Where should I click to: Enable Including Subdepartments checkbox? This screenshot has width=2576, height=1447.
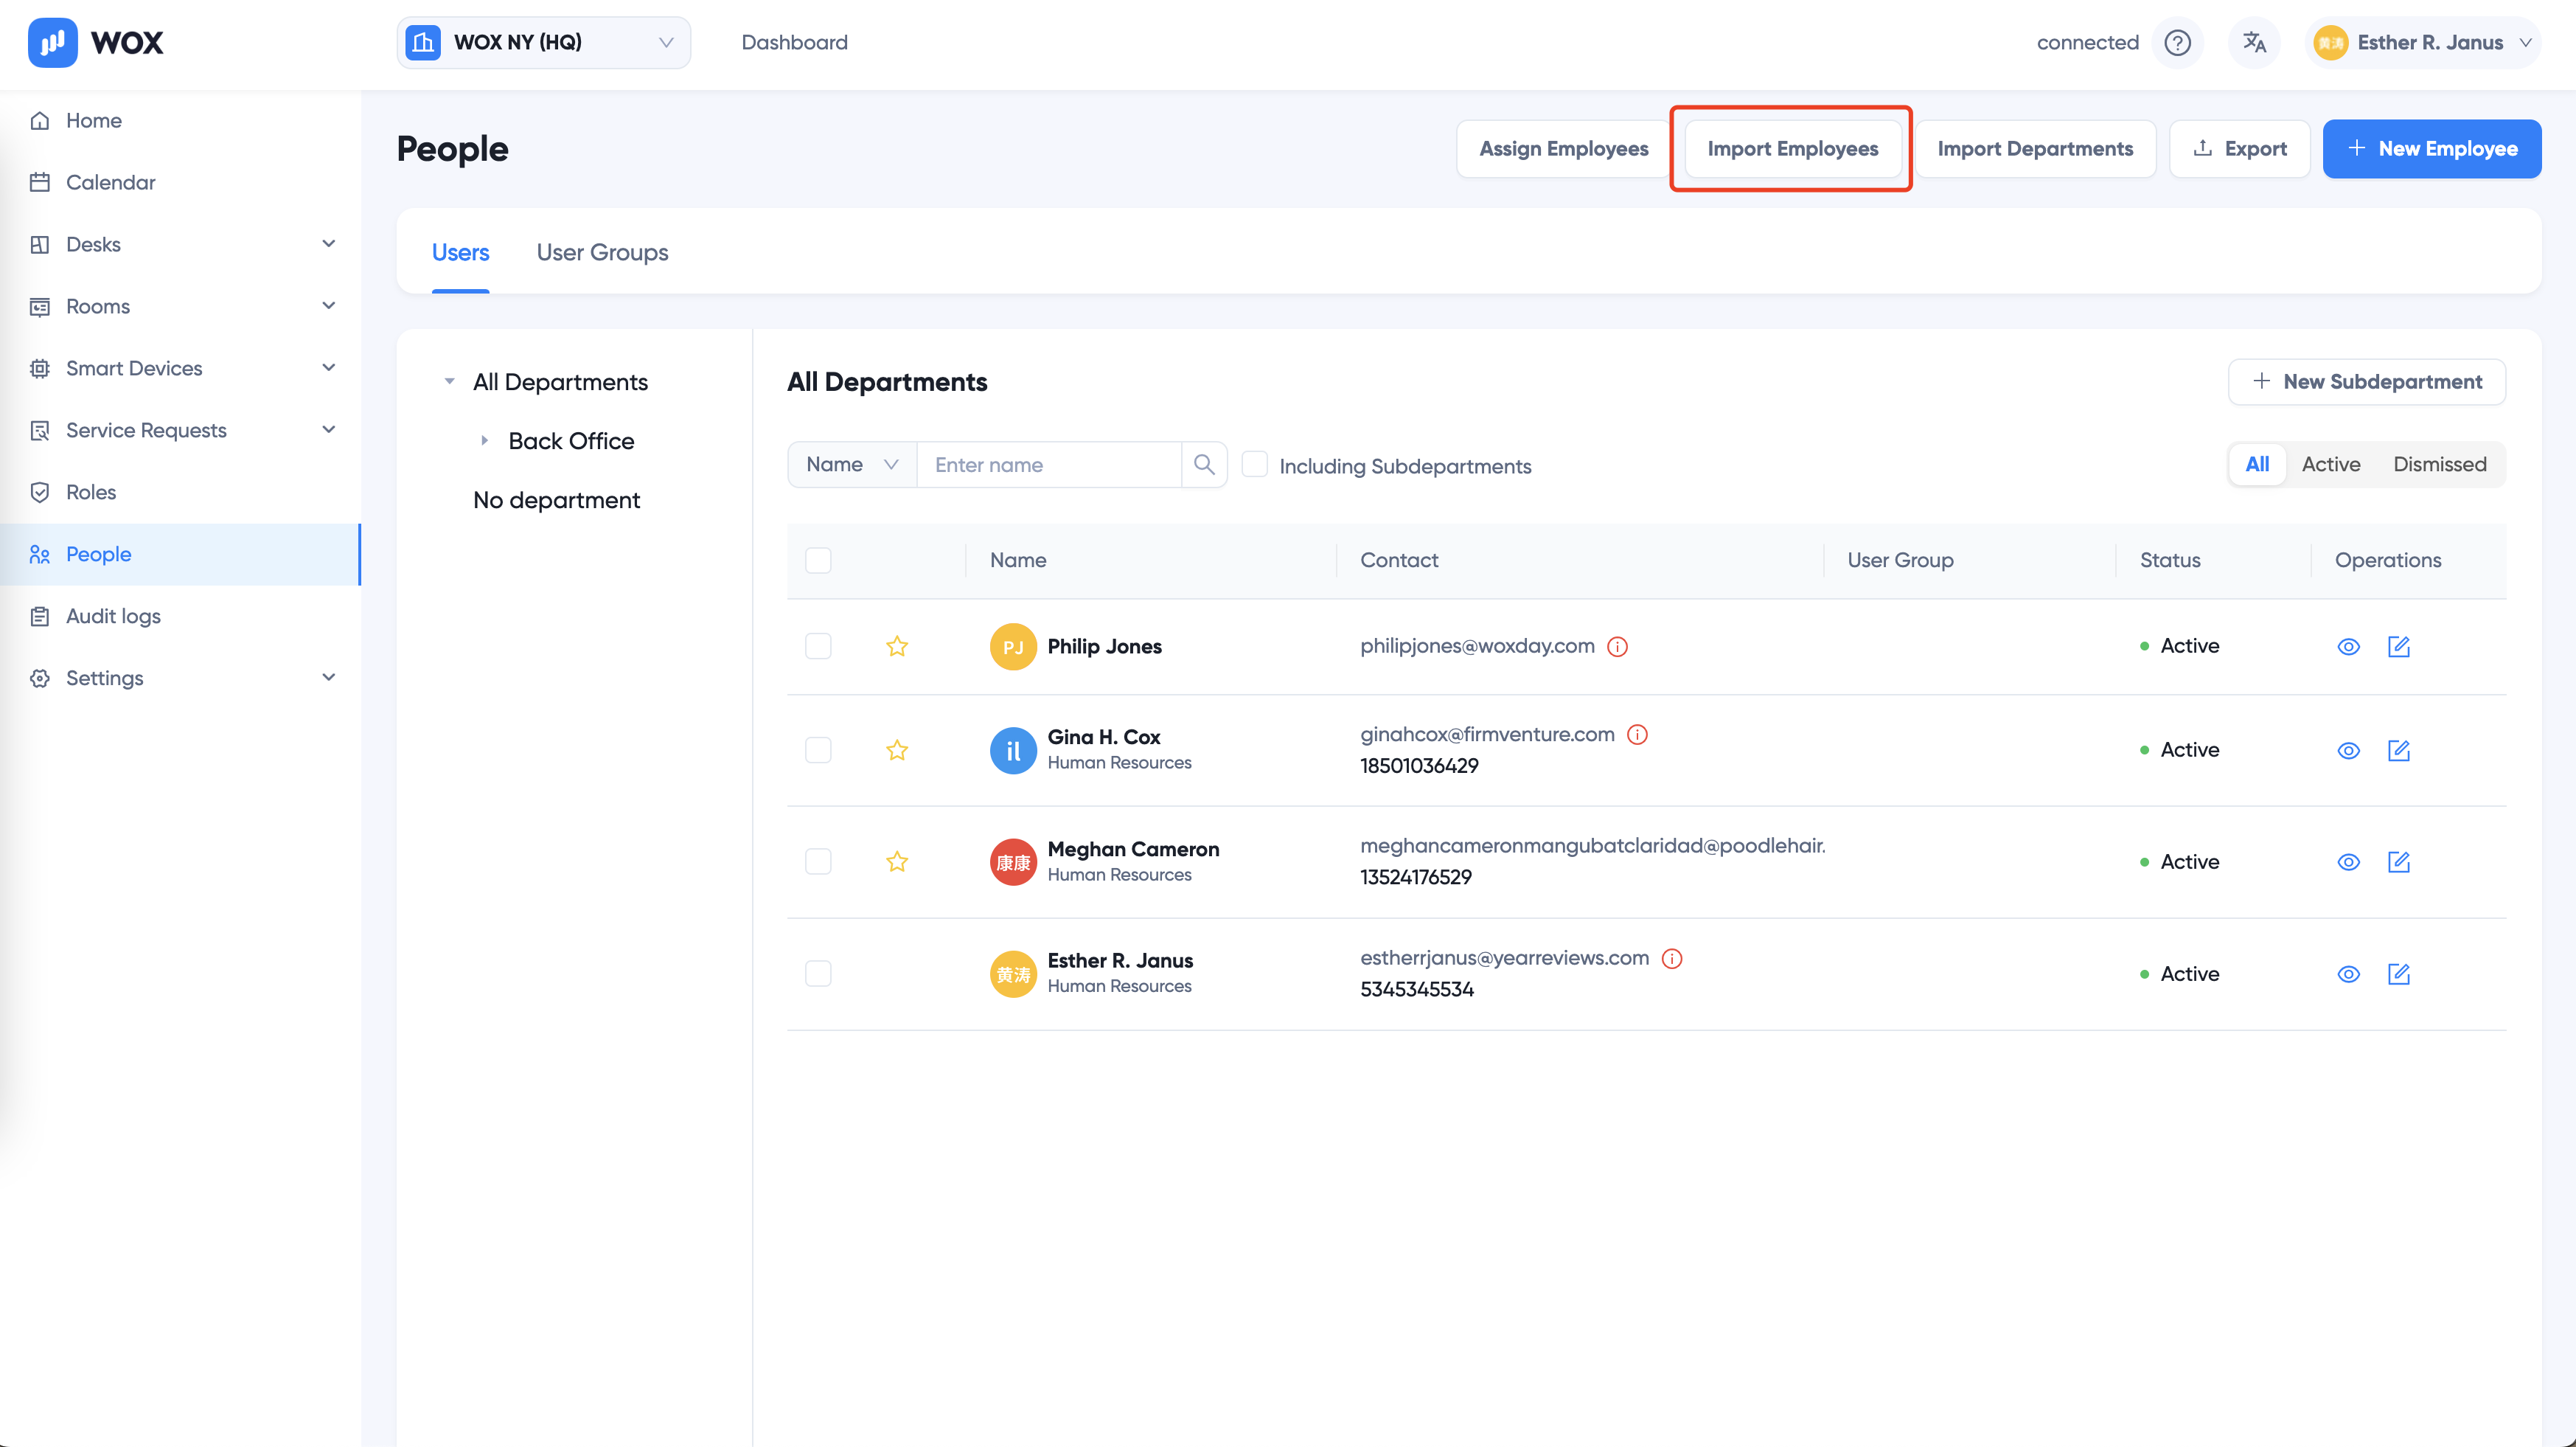[x=1254, y=464]
